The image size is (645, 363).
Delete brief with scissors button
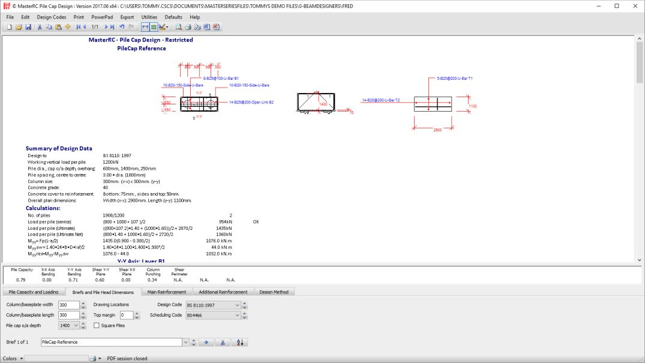[x=223, y=343]
